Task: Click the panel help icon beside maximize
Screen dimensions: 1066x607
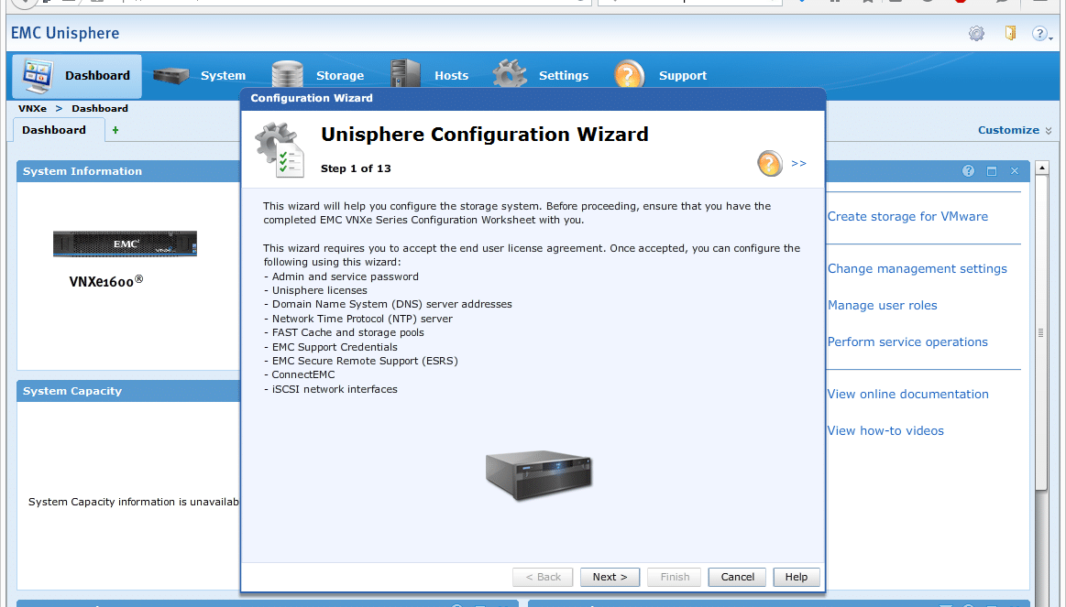Action: pyautogui.click(x=968, y=171)
